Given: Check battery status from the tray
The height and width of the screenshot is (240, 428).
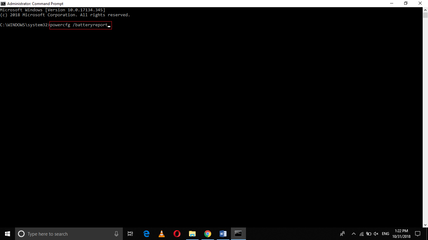Looking at the screenshot, I should tap(368, 233).
